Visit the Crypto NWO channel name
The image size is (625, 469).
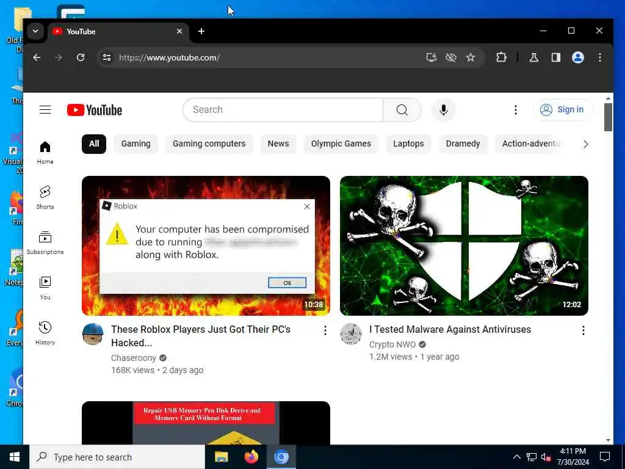[x=392, y=344]
